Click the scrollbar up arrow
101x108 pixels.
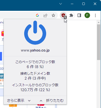tap(99, 22)
